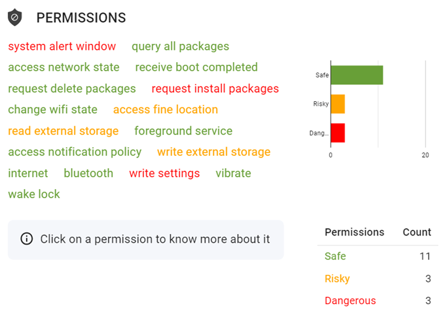Select the query all packages permission
This screenshot has height=312, width=442.
point(181,46)
